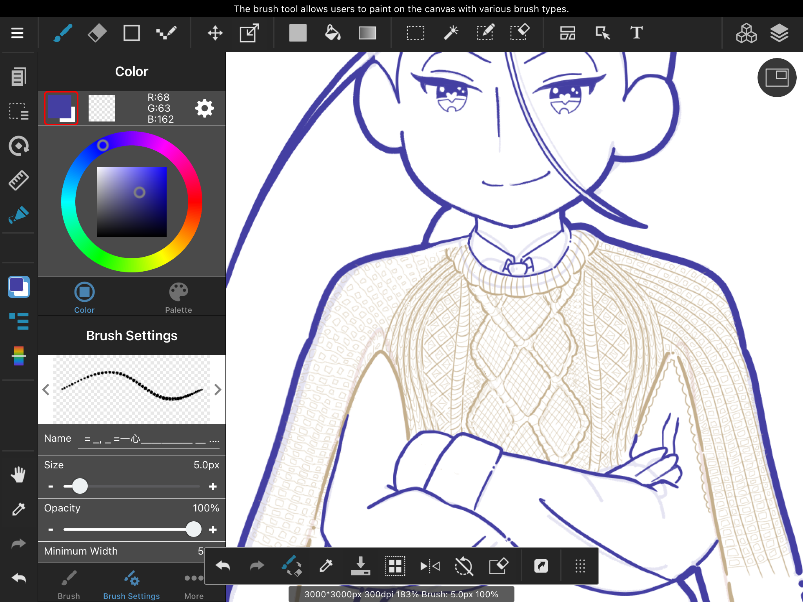Decrease opacity with minus button
This screenshot has height=602, width=803.
pyautogui.click(x=51, y=529)
